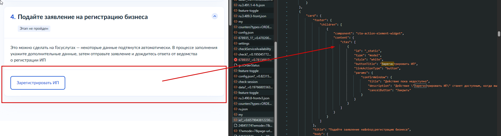Click the "modal" type value

click(374, 55)
